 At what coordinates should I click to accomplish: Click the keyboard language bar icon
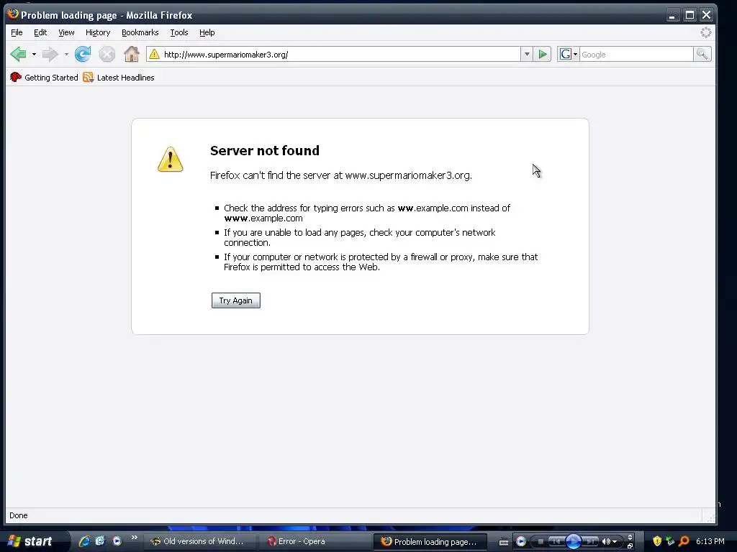tap(503, 542)
